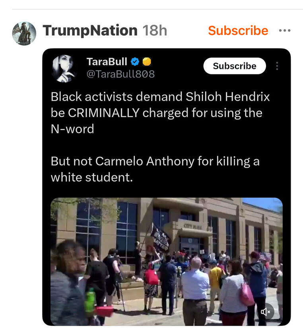Click TaraBull display name
Viewport: 303px width, 334px height.
[x=107, y=62]
